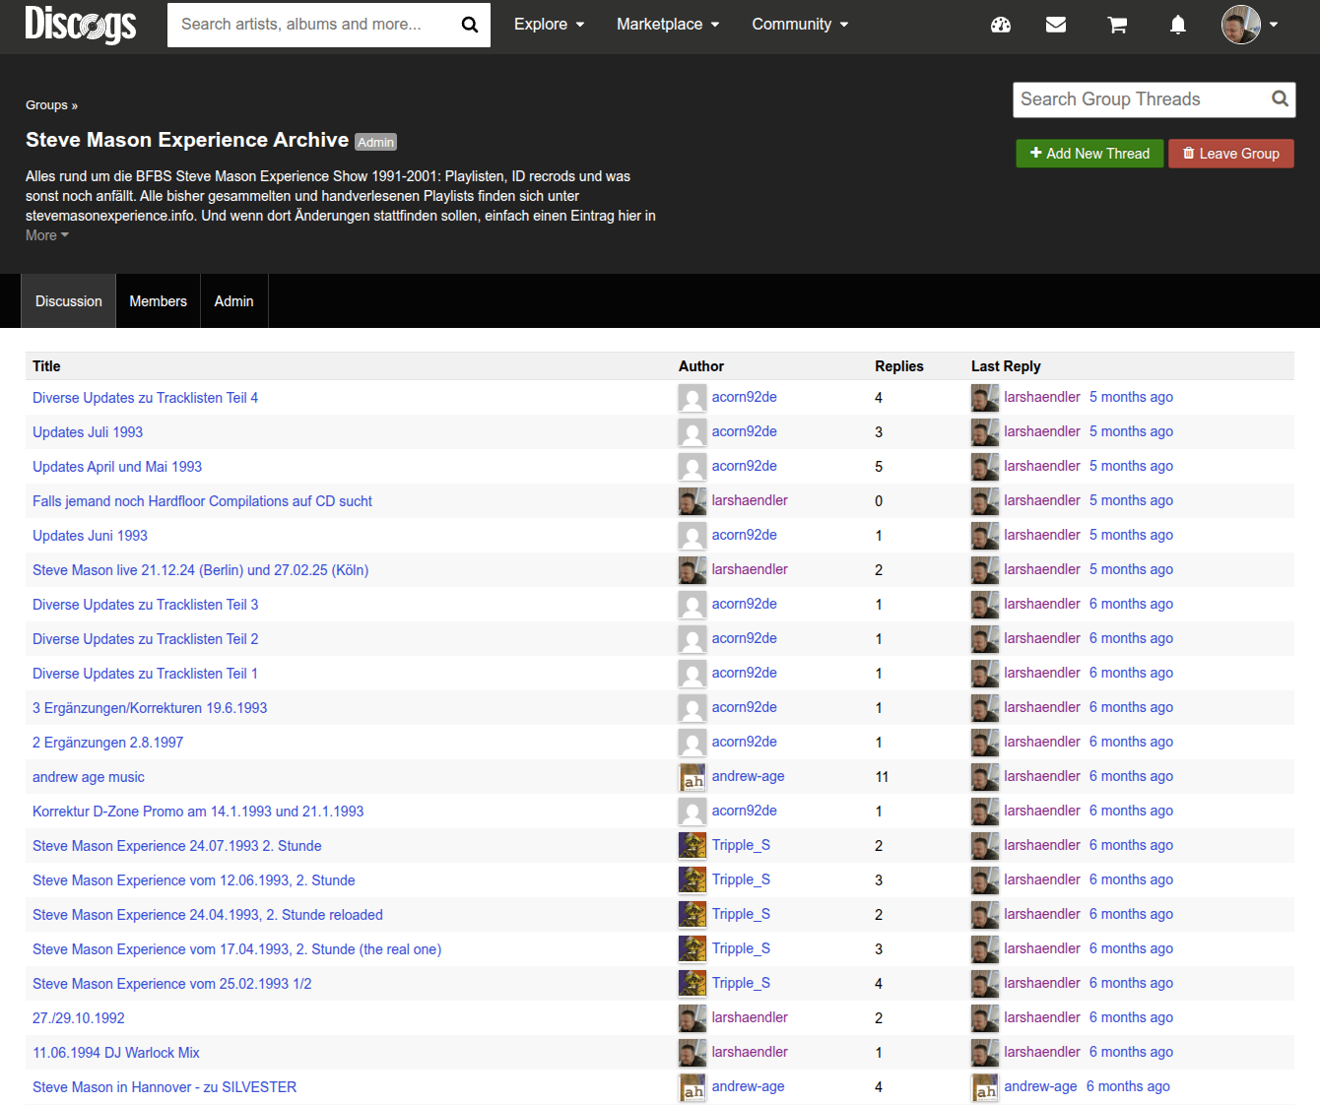Click larshaendler last reply in Diverse Updates Teil 3 row

[x=1042, y=604]
